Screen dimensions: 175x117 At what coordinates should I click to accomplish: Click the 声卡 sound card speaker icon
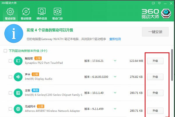(18, 77)
